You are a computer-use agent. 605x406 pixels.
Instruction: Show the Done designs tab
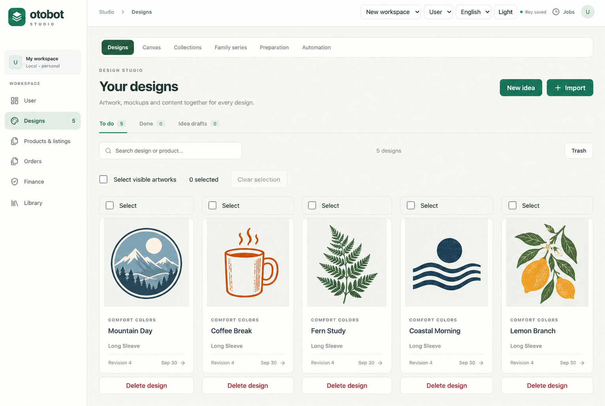(x=152, y=124)
